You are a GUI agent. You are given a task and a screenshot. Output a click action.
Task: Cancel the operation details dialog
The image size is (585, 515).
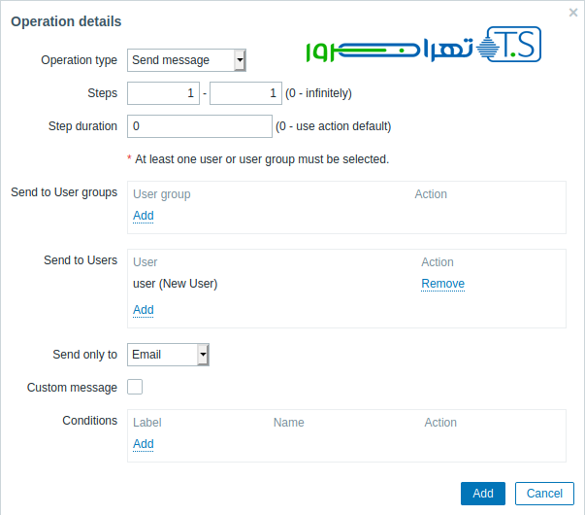544,494
